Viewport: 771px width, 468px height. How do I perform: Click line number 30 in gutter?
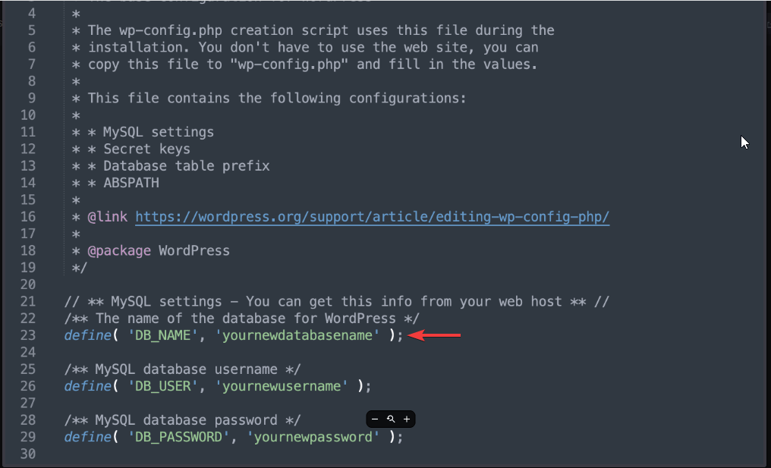28,454
